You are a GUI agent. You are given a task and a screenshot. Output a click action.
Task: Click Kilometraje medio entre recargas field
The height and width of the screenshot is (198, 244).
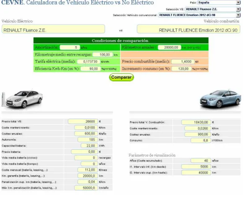pos(103,55)
